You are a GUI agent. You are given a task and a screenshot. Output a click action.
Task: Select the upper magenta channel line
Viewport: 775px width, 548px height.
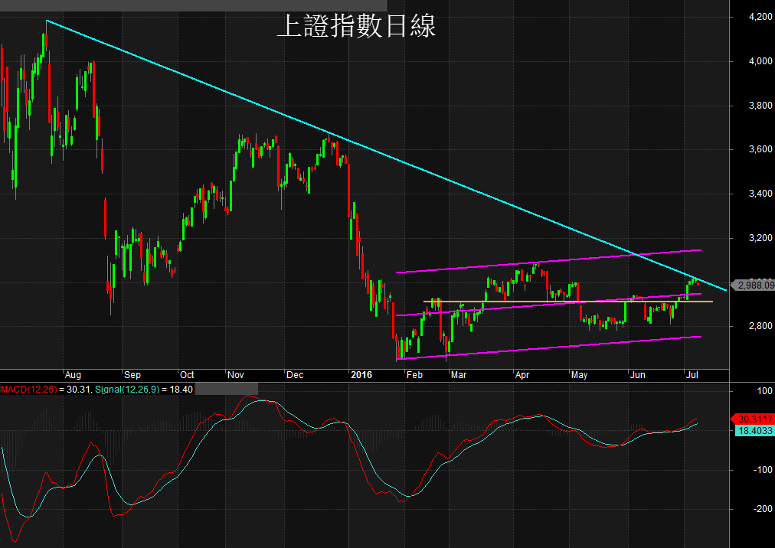548,262
